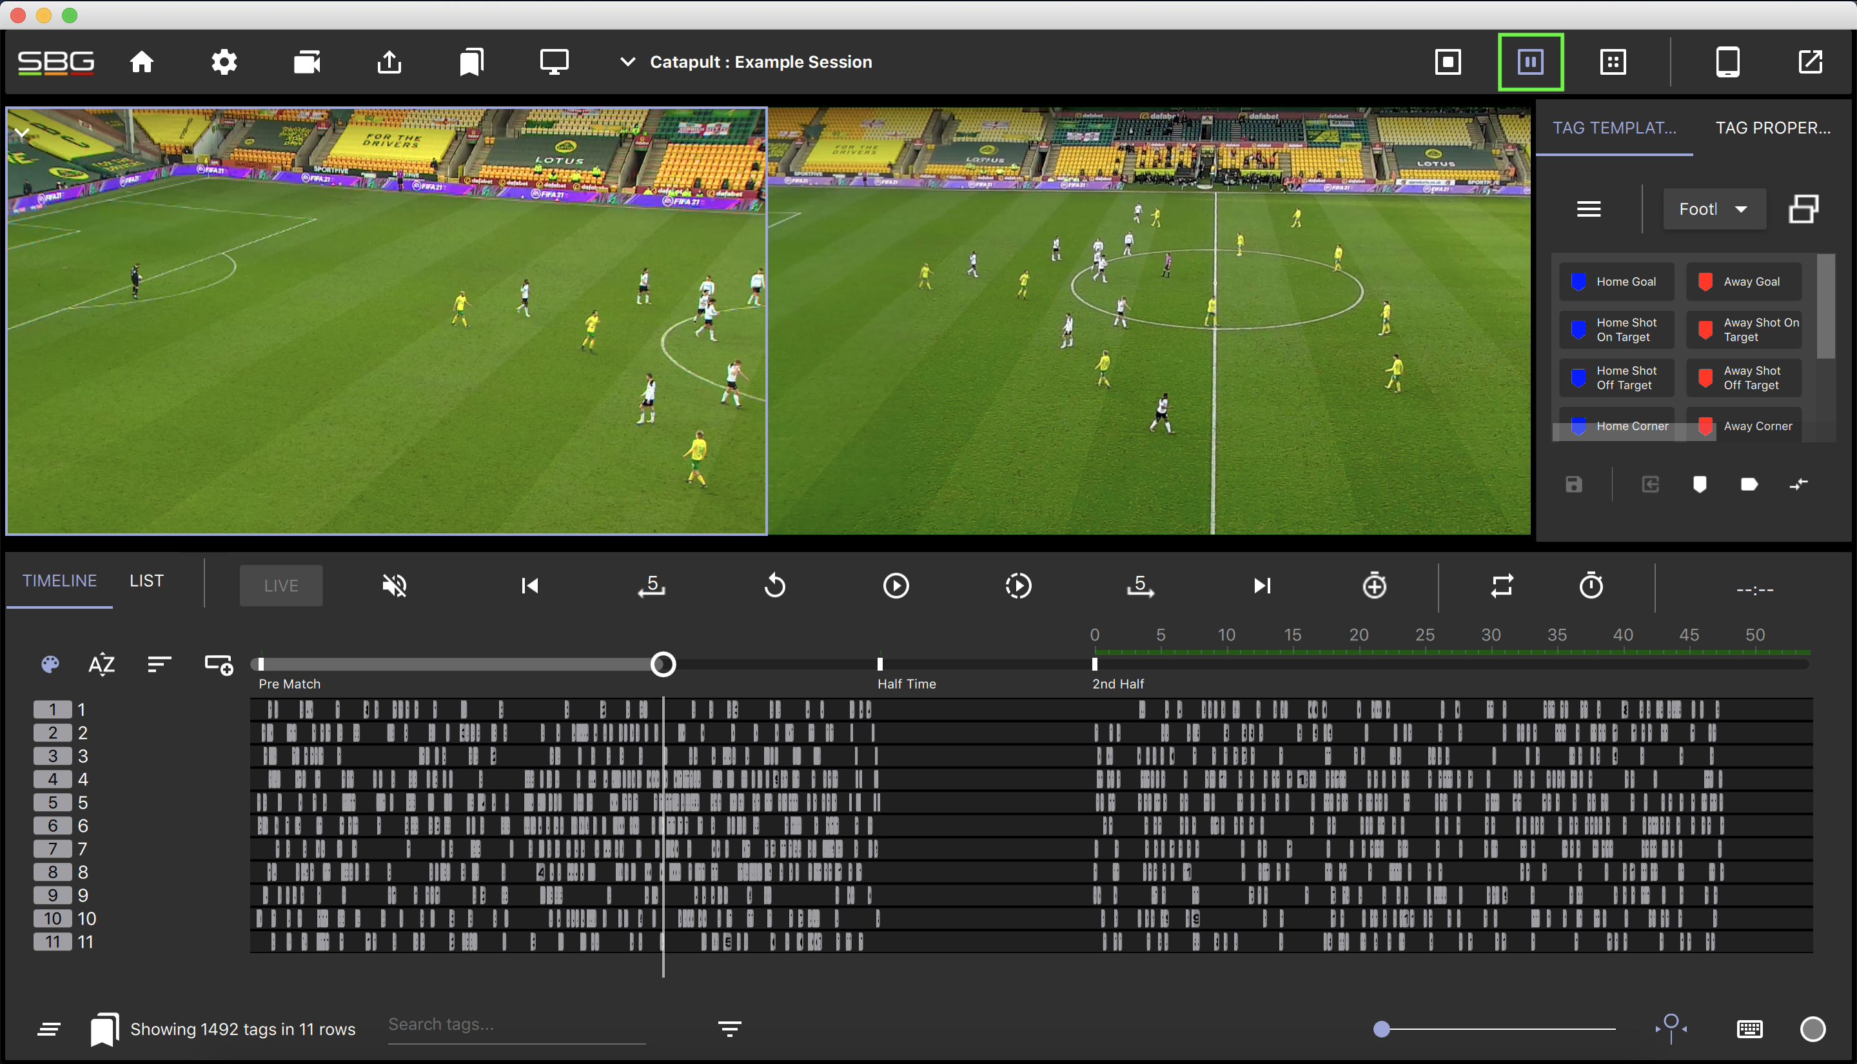Screen dimensions: 1857x1064
Task: Click the Away Goal tag button
Action: 1743,282
